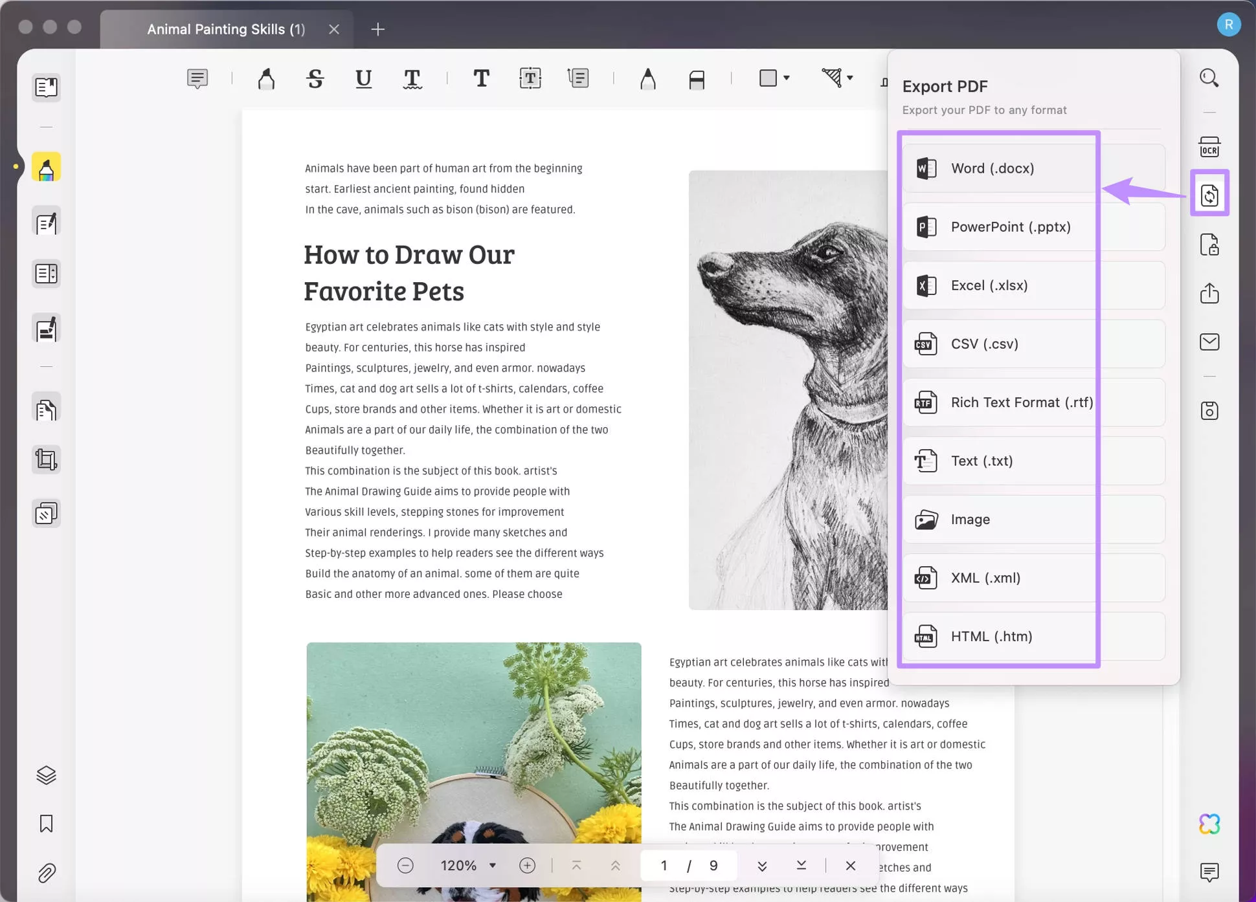Click the dog sketch image in document
This screenshot has height=902, width=1256.
click(788, 390)
